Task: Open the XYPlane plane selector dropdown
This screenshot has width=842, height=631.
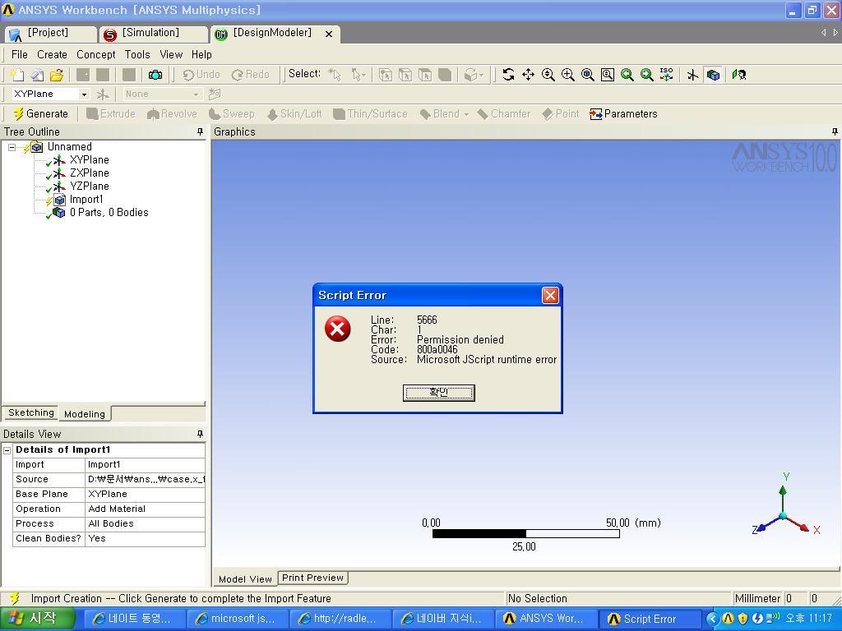Action: tap(83, 94)
